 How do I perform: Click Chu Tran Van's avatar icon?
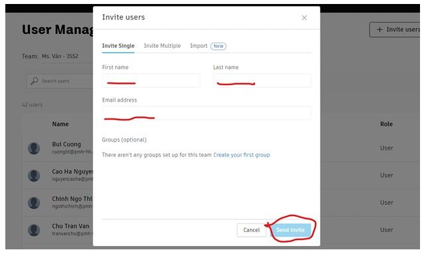click(x=34, y=230)
